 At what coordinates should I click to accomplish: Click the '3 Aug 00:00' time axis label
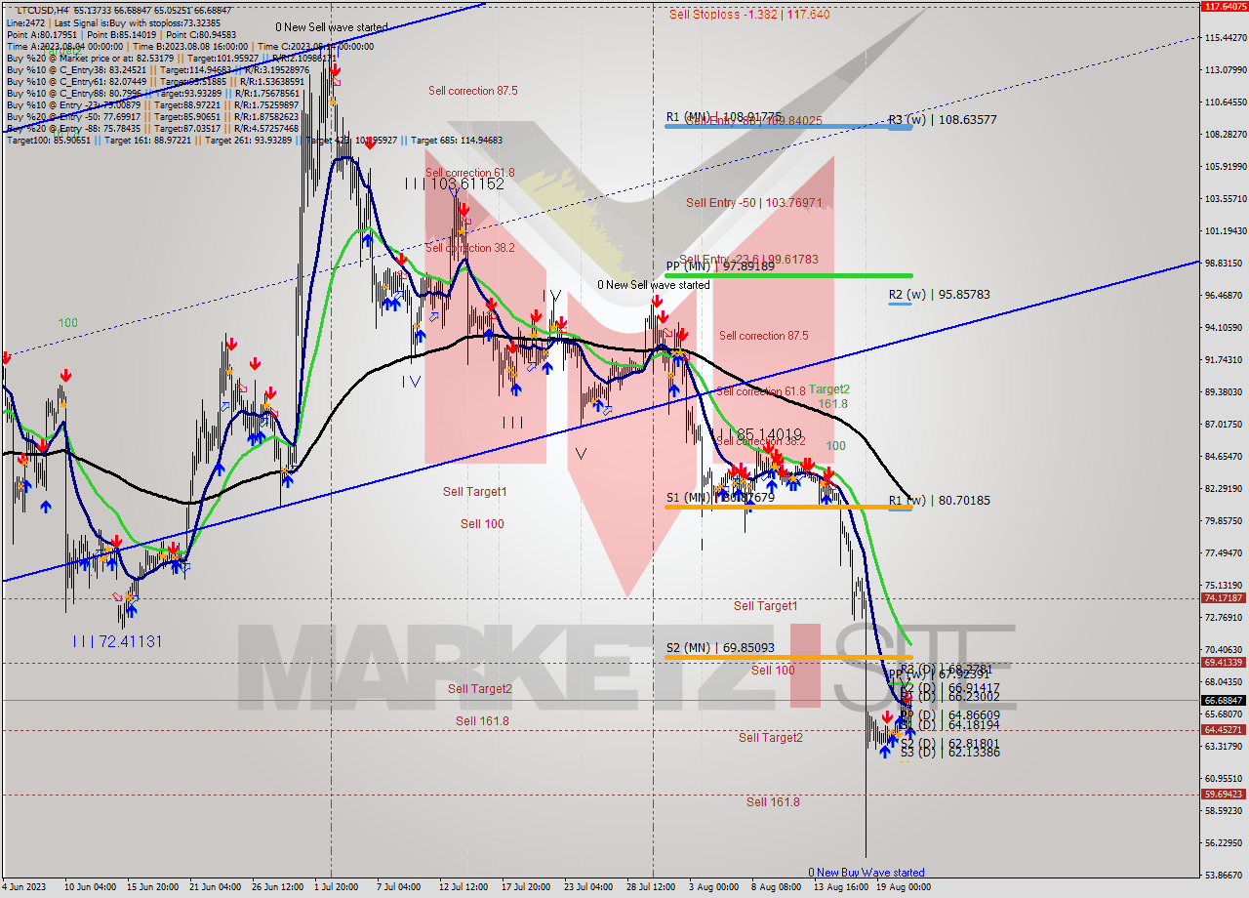(x=713, y=888)
